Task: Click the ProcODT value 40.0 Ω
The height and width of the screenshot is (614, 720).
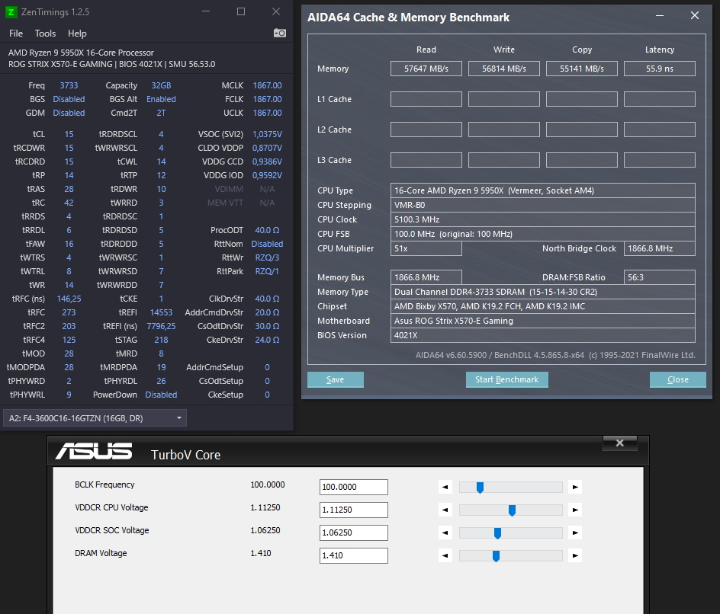Action: [x=267, y=230]
